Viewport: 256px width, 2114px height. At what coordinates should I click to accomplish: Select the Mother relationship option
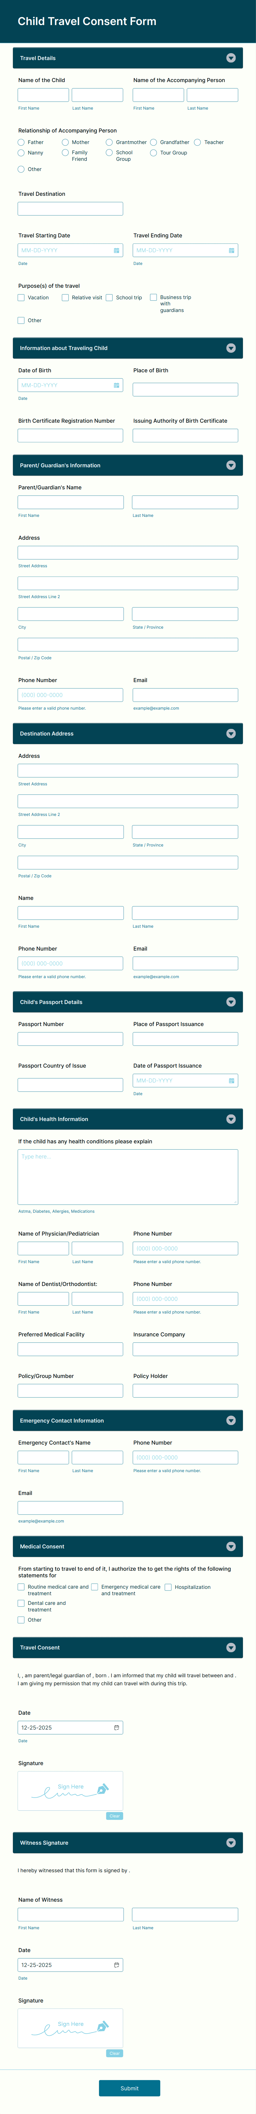point(66,142)
